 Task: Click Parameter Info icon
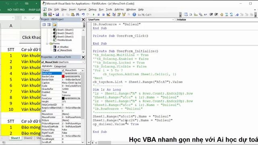(201, 14)
